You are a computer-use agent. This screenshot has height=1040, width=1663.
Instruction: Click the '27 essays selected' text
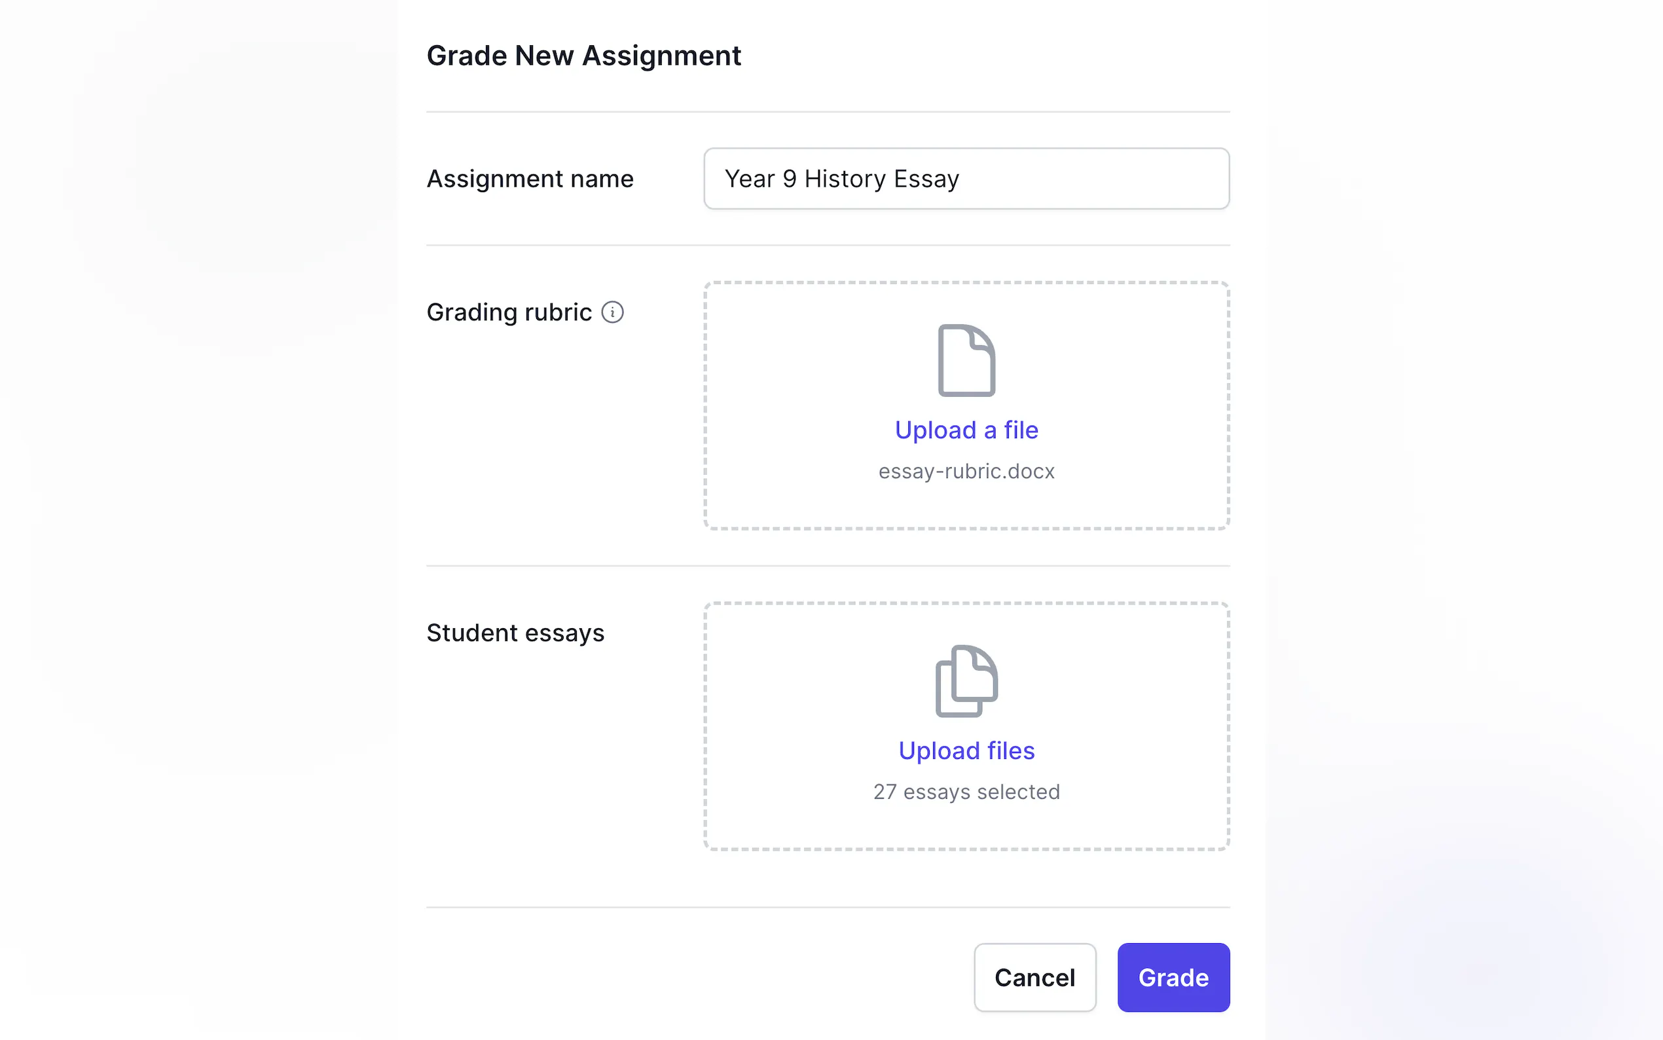coord(966,792)
